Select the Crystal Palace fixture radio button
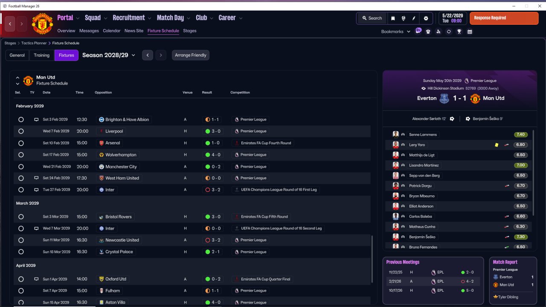The width and height of the screenshot is (546, 307). point(21,252)
